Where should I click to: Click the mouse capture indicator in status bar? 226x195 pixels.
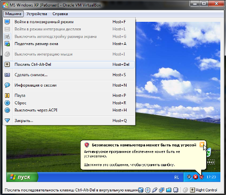point(185,190)
